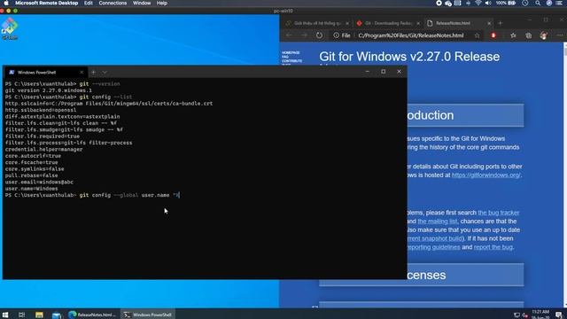
Task: Open the bug tracker link
Action: pyautogui.click(x=498, y=213)
